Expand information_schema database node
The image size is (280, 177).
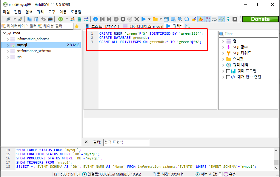(8, 39)
